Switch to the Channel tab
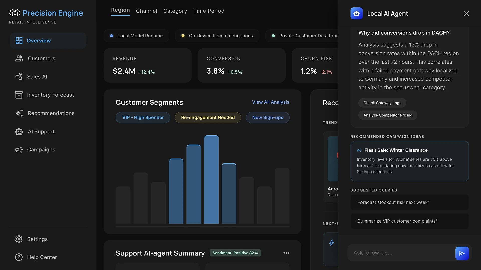 coord(147,11)
